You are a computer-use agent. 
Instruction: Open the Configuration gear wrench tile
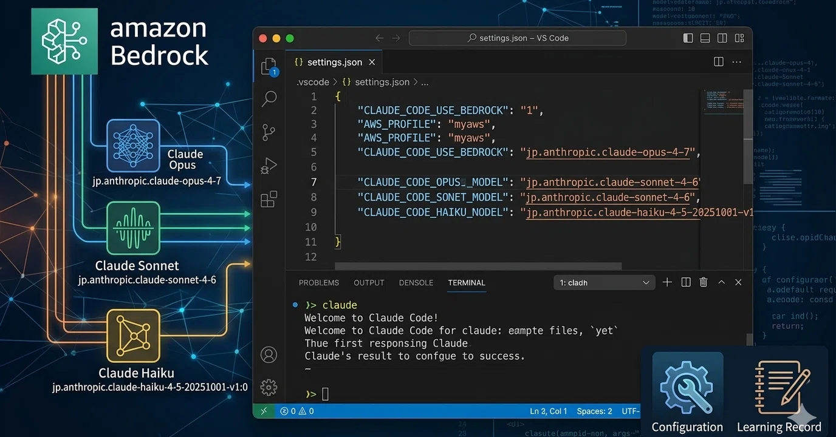click(x=687, y=392)
